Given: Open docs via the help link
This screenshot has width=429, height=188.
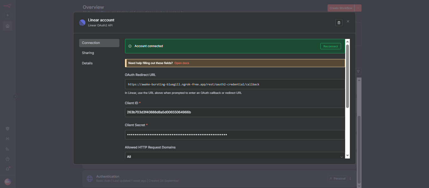Looking at the screenshot, I should coord(182,63).
